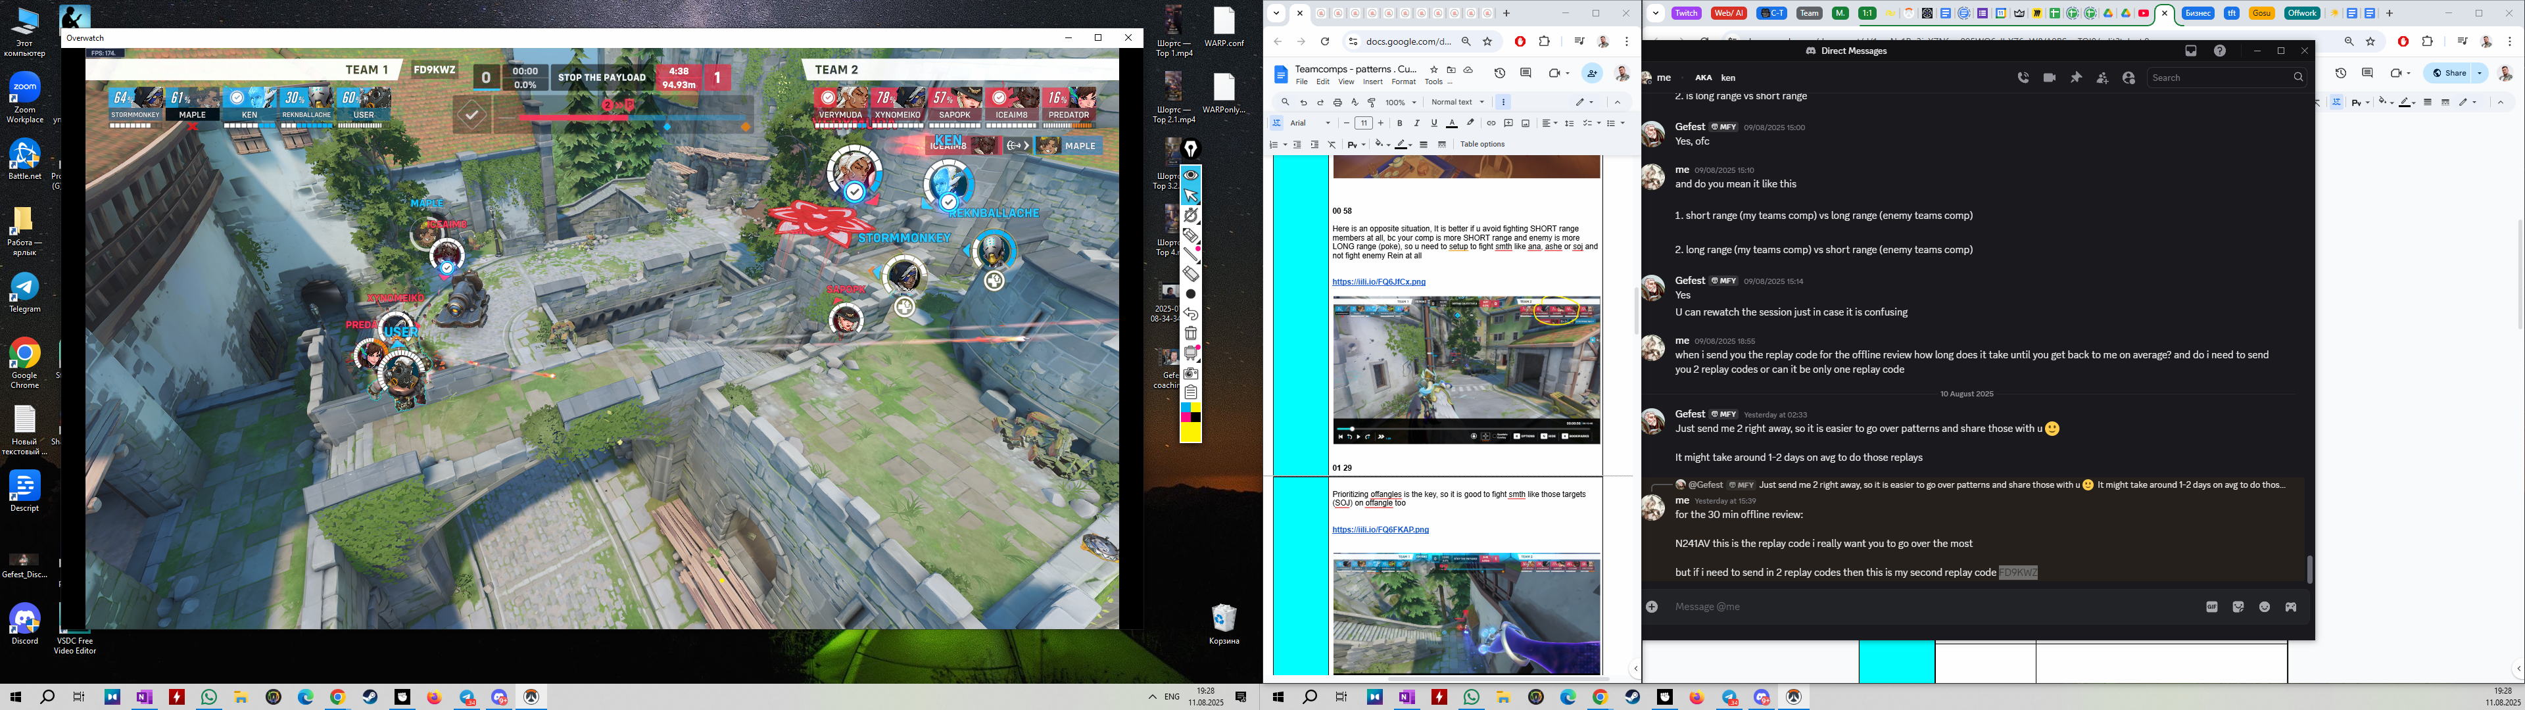Toggle italic formatting in Docs toolbar
Viewport: 2525px width, 710px height.
coord(1416,124)
